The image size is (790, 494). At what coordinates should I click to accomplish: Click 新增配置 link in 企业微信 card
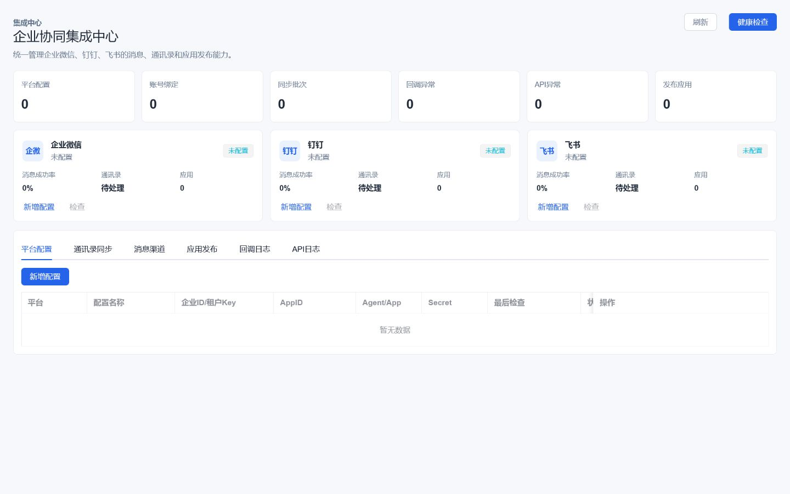(39, 207)
